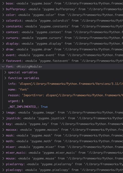The height and width of the screenshot is (173, 123).
Task: Expand the pixelarray module chevron
Action: click(3, 164)
